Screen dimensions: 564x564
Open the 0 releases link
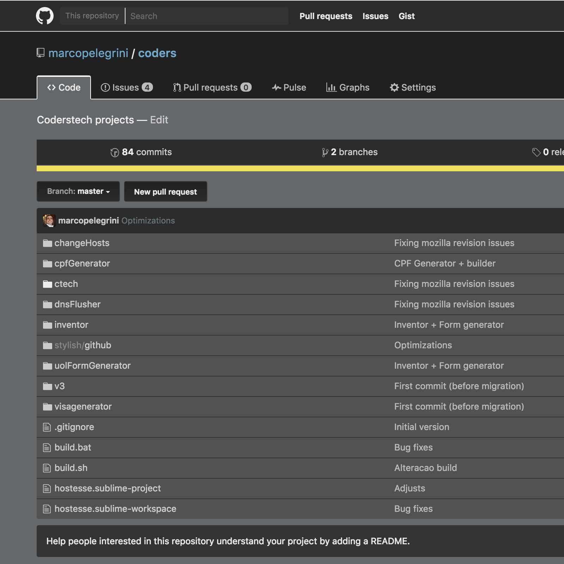coord(548,152)
